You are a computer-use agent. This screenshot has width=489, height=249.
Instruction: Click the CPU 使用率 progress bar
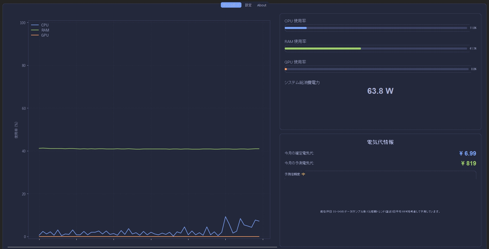pos(376,28)
